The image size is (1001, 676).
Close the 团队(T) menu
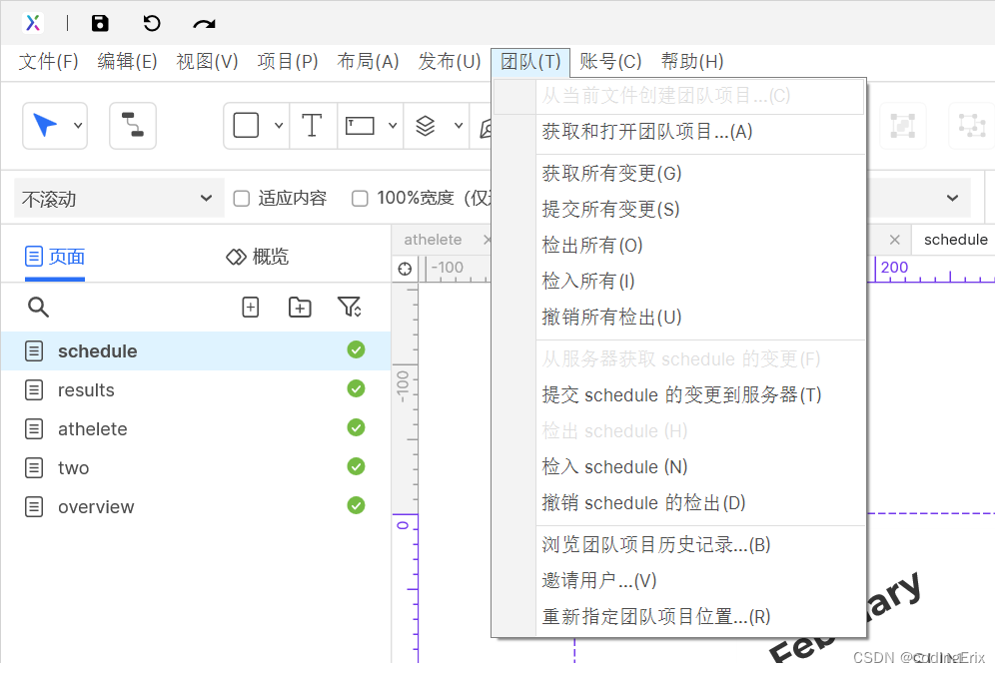(x=530, y=62)
